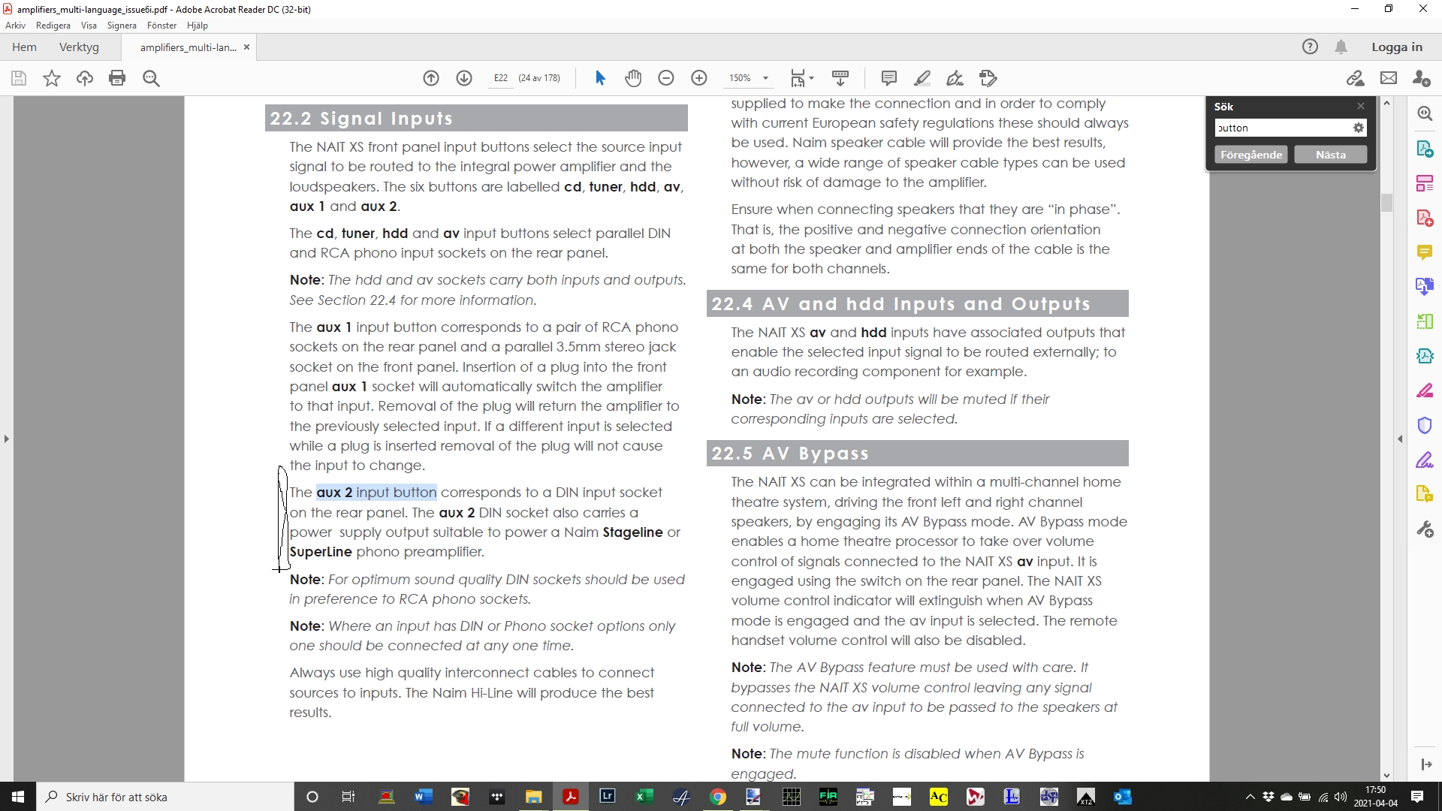Image resolution: width=1442 pixels, height=811 pixels.
Task: Open the Redigera menu
Action: click(53, 26)
